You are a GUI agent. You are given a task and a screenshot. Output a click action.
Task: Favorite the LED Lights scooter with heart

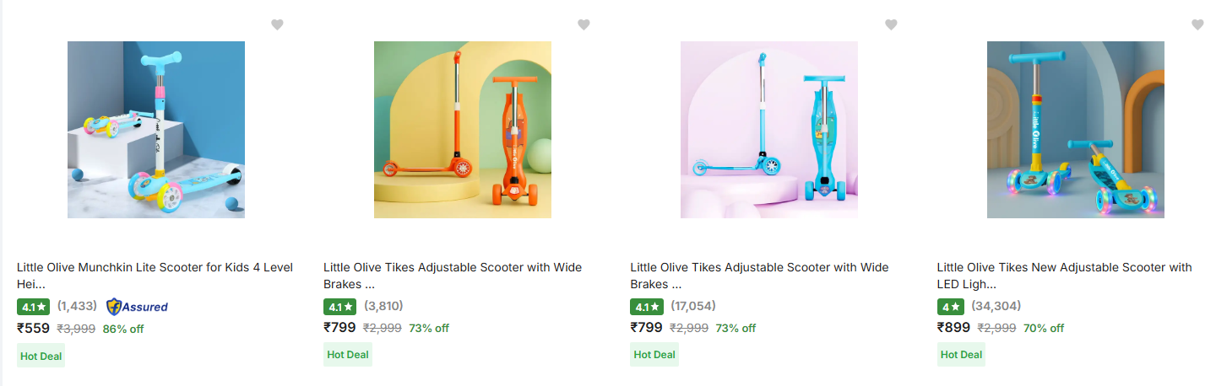coord(1197,25)
